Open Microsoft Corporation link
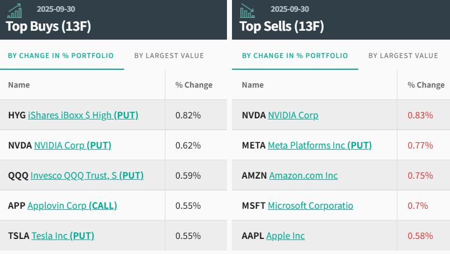The width and height of the screenshot is (450, 254). [x=310, y=206]
